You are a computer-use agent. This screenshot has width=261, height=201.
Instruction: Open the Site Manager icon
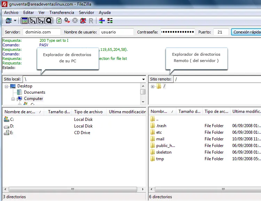[8, 21]
